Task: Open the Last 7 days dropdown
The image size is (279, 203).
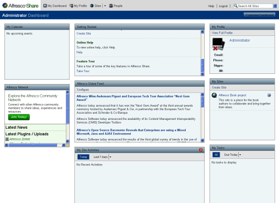Action: [102, 157]
